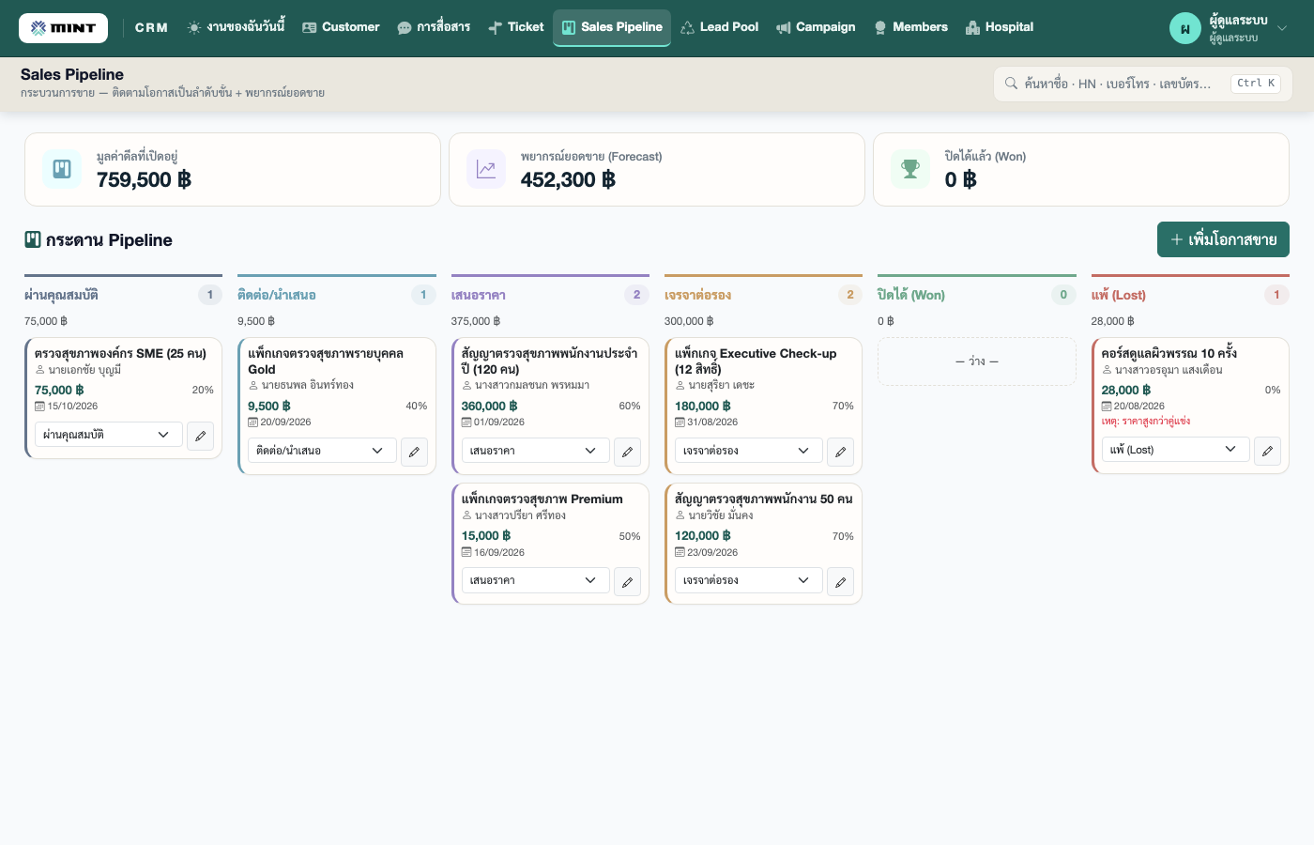Click the user avatar ผ
Viewport: 1314px width, 845px height.
[x=1185, y=28]
